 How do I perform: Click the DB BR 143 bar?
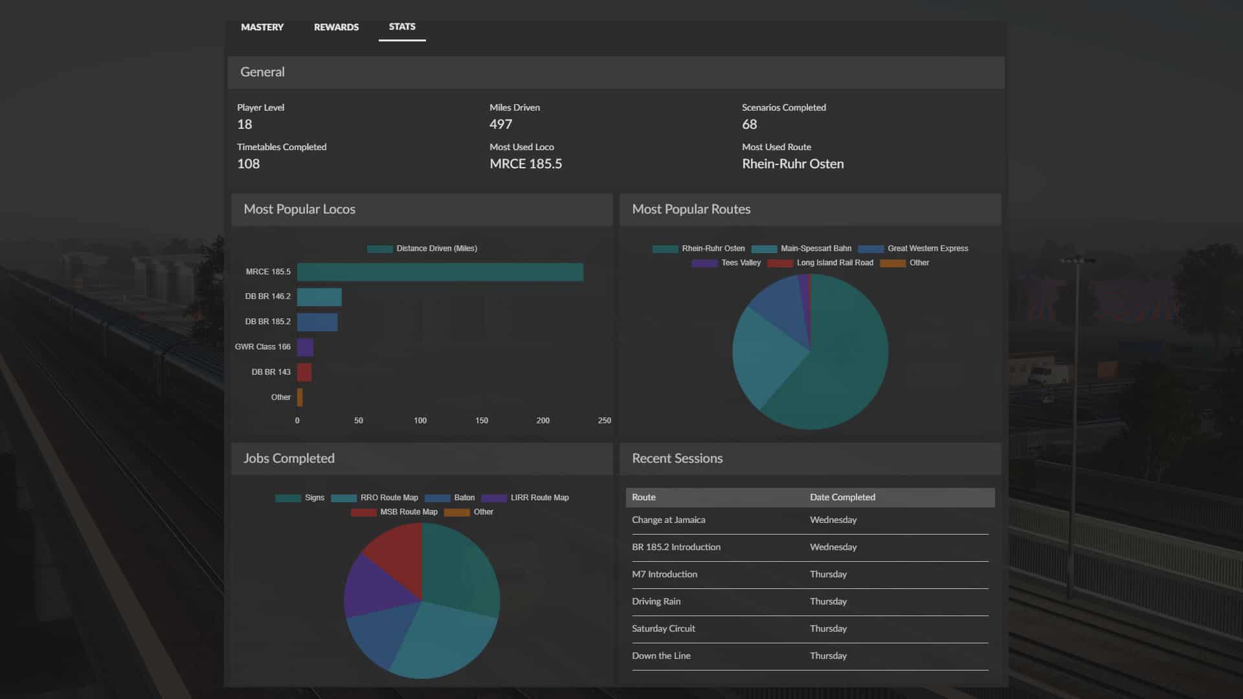click(x=304, y=372)
